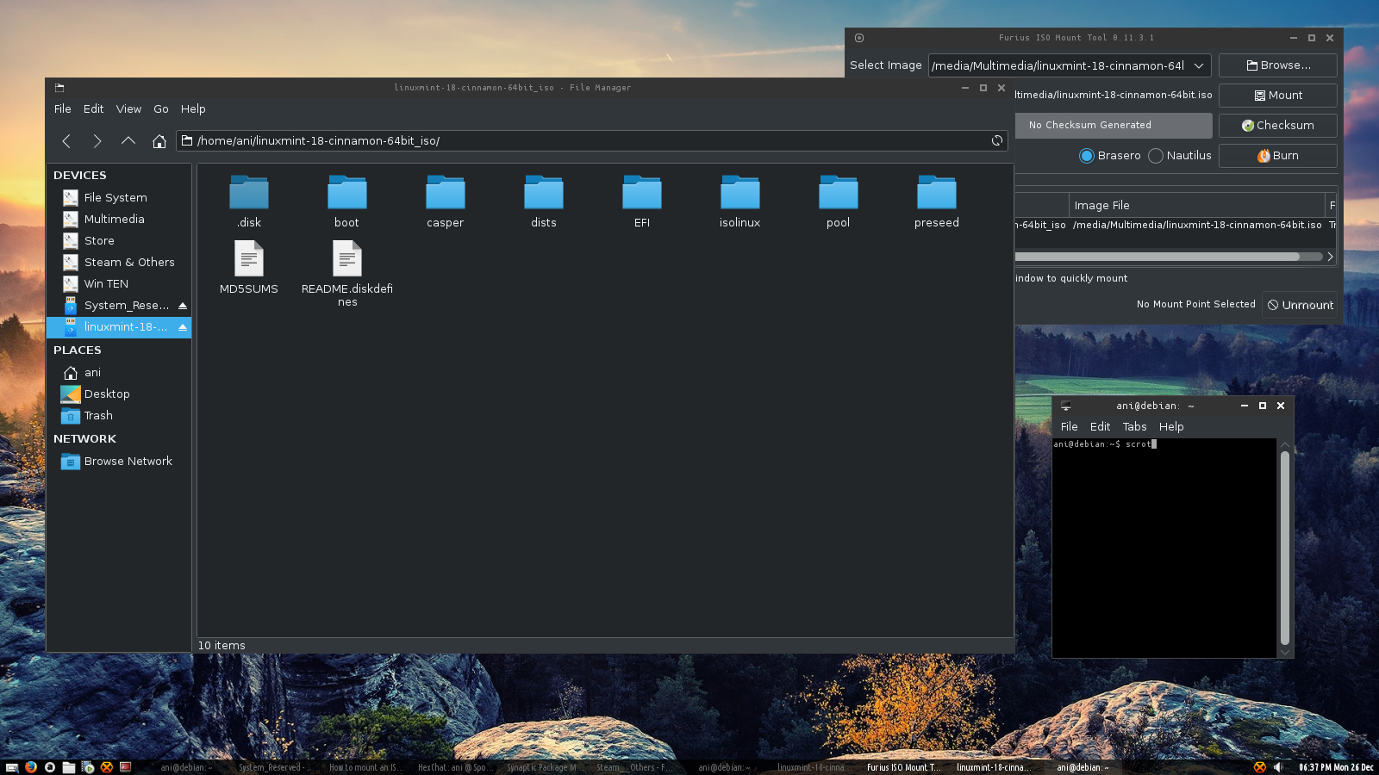Eject the System_Reserved volume
Screen dimensions: 1379x775
click(183, 306)
